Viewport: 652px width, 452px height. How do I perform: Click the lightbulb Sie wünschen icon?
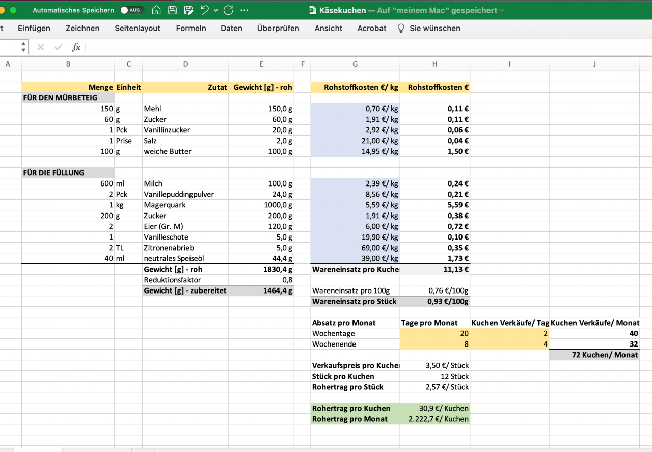401,28
